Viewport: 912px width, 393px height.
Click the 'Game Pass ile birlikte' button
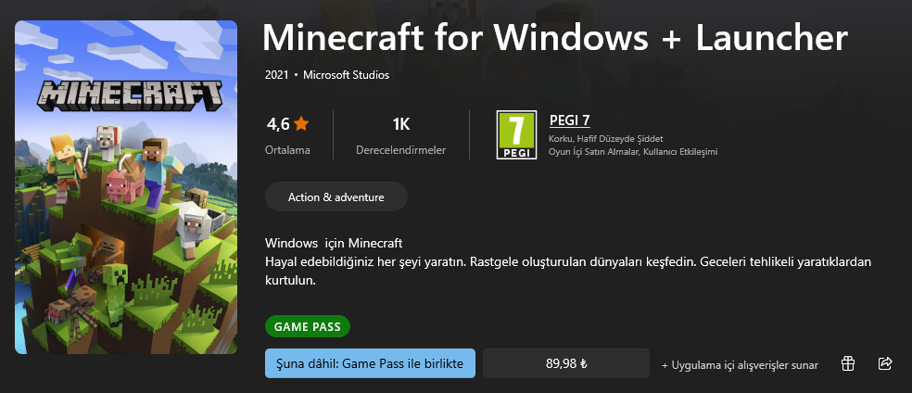click(x=370, y=363)
